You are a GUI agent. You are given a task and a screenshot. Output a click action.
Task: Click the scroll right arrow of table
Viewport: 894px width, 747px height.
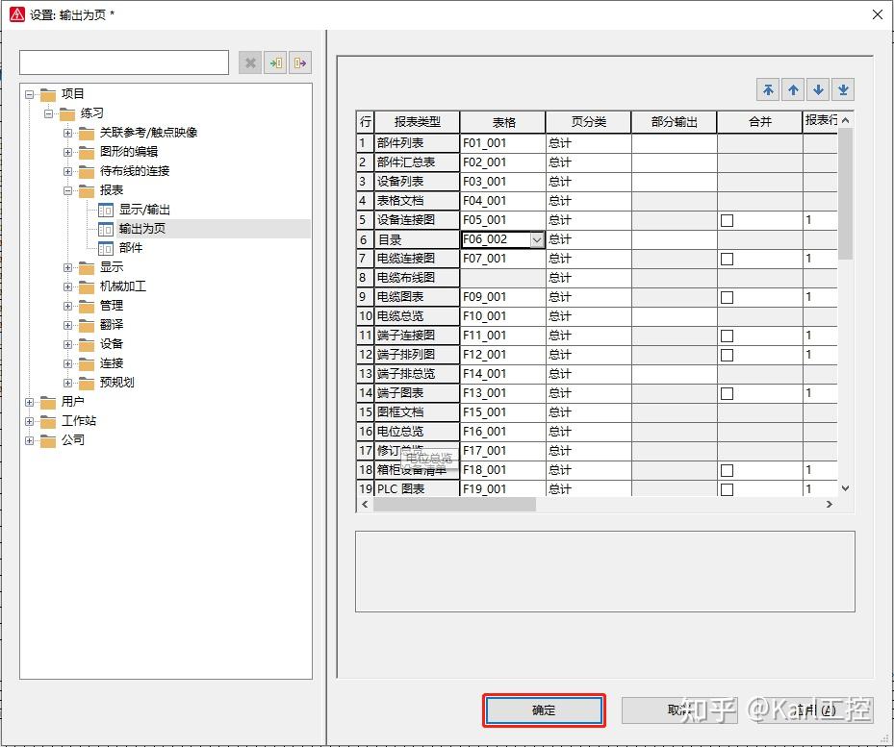[x=829, y=505]
